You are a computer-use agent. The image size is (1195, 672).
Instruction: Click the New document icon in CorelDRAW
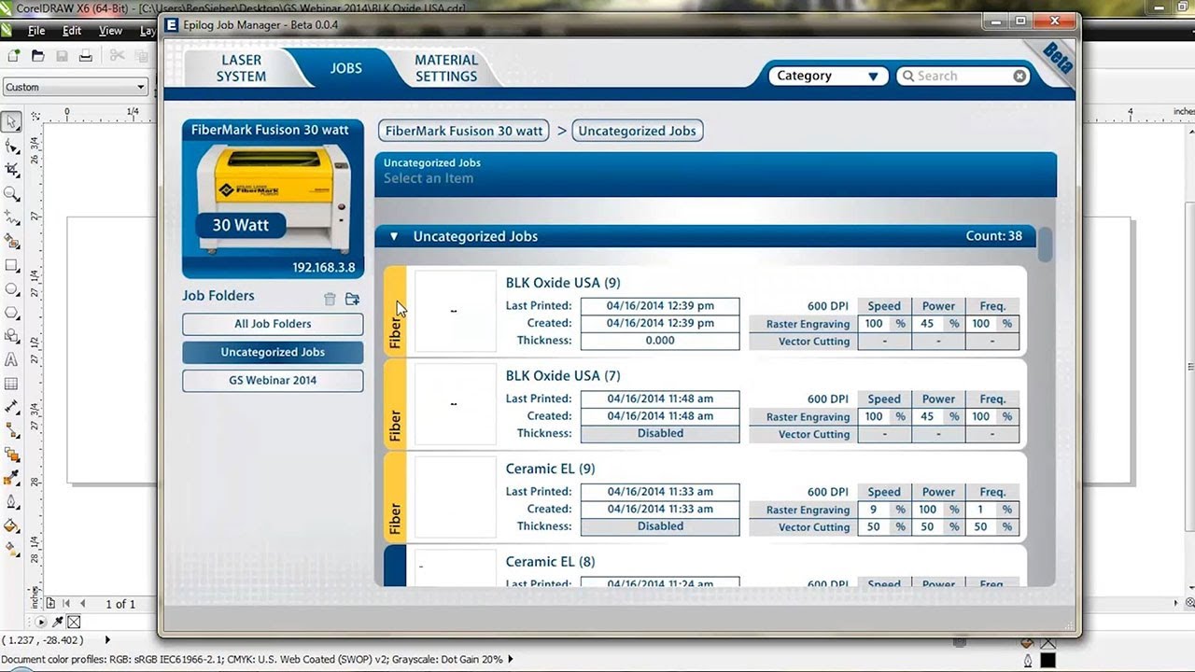tap(13, 56)
